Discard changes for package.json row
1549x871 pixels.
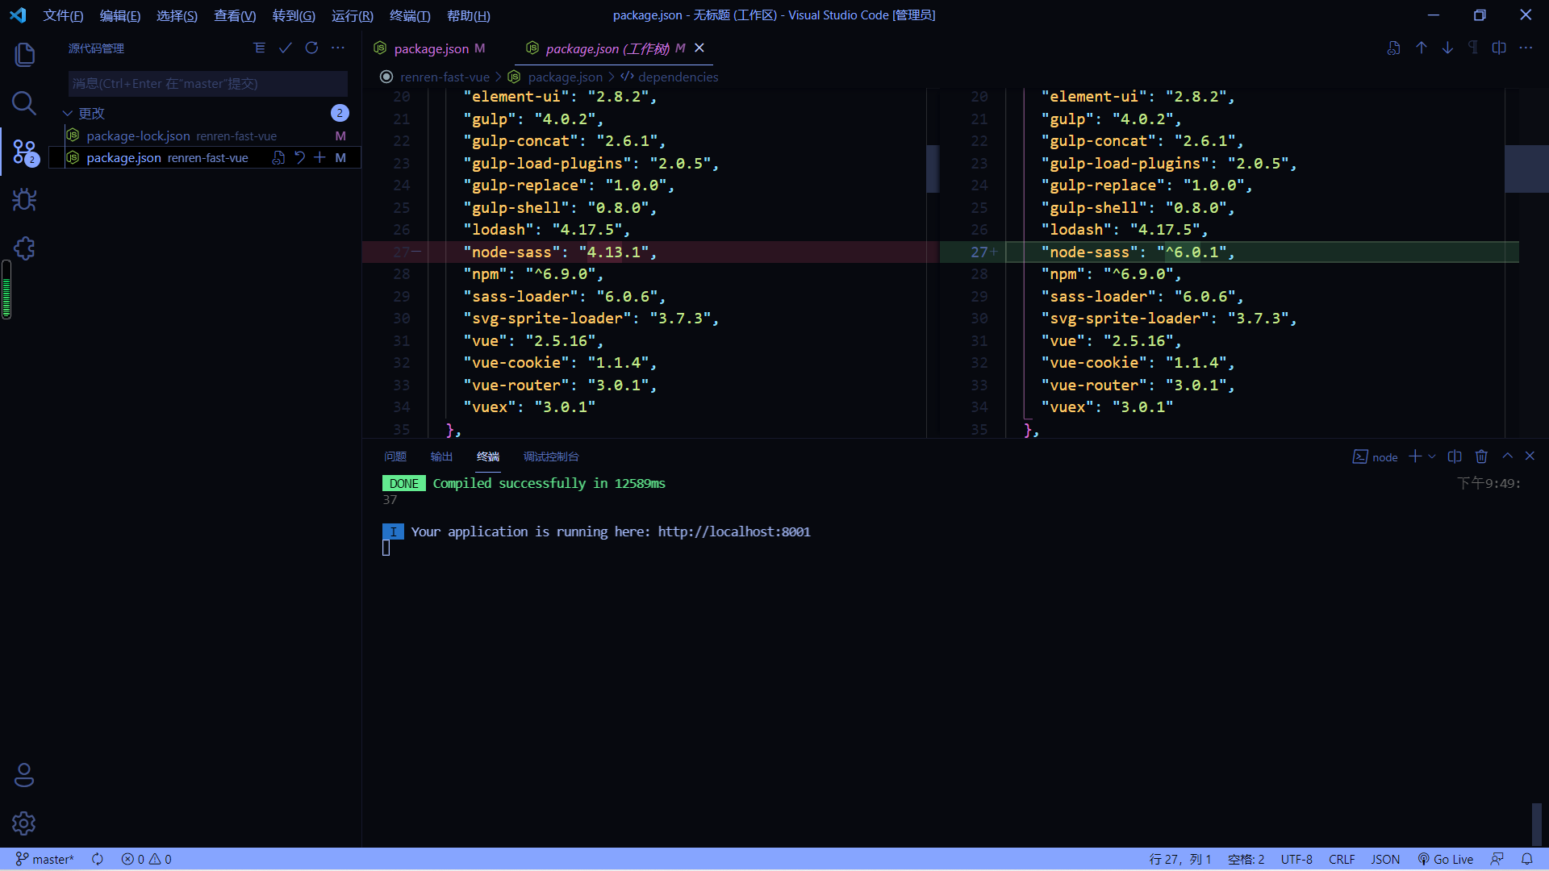pyautogui.click(x=299, y=157)
